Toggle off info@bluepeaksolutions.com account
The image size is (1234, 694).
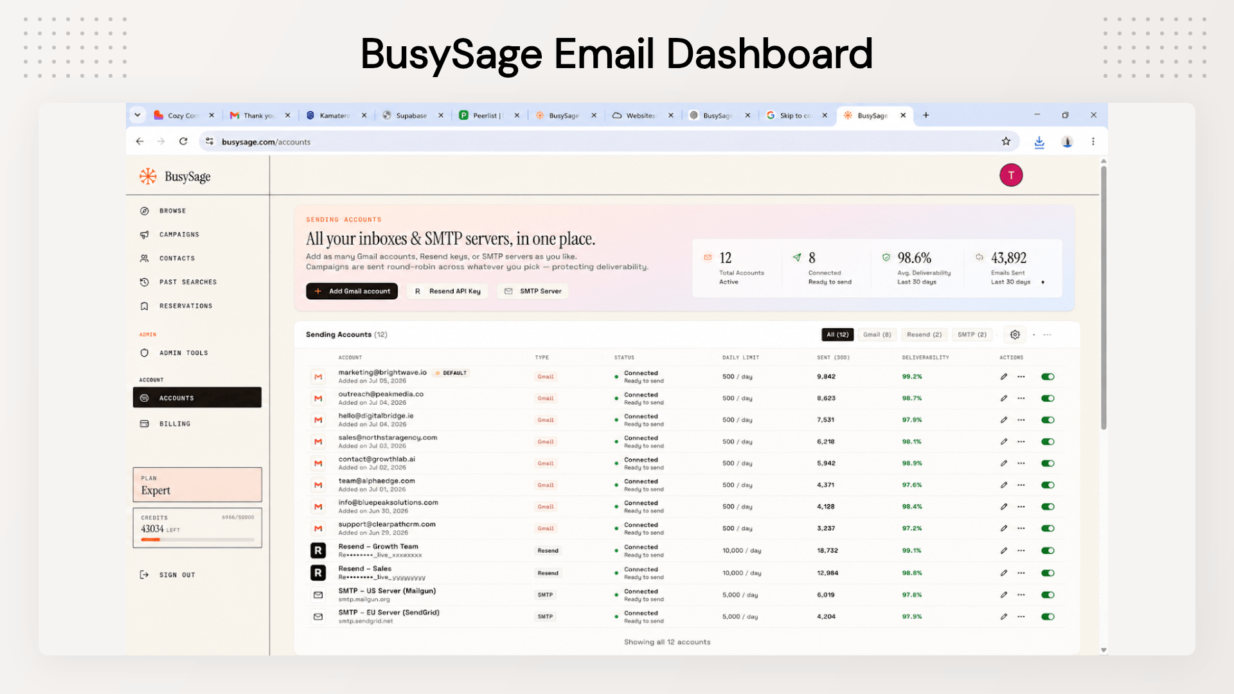1048,507
